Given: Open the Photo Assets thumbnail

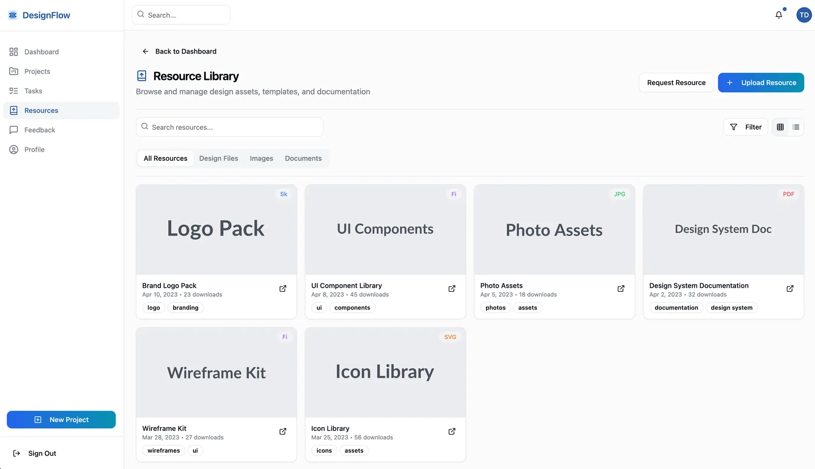Looking at the screenshot, I should point(555,230).
